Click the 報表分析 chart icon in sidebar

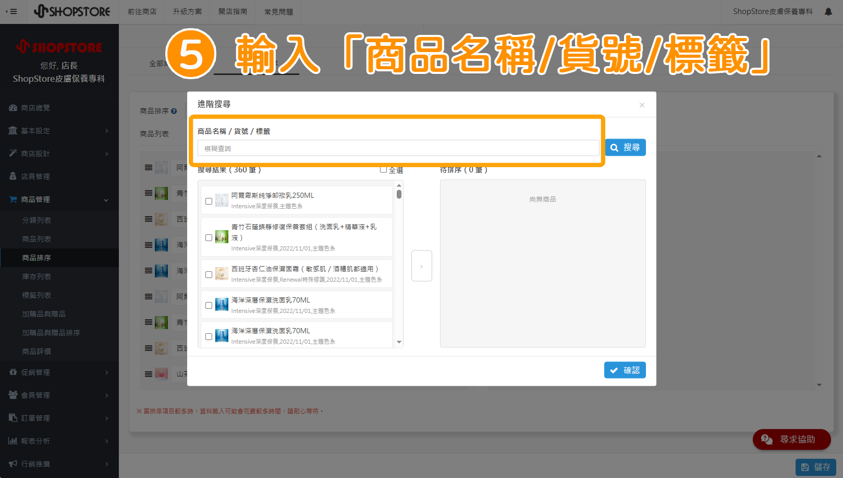13,441
